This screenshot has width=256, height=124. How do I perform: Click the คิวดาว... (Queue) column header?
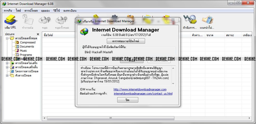198,35
